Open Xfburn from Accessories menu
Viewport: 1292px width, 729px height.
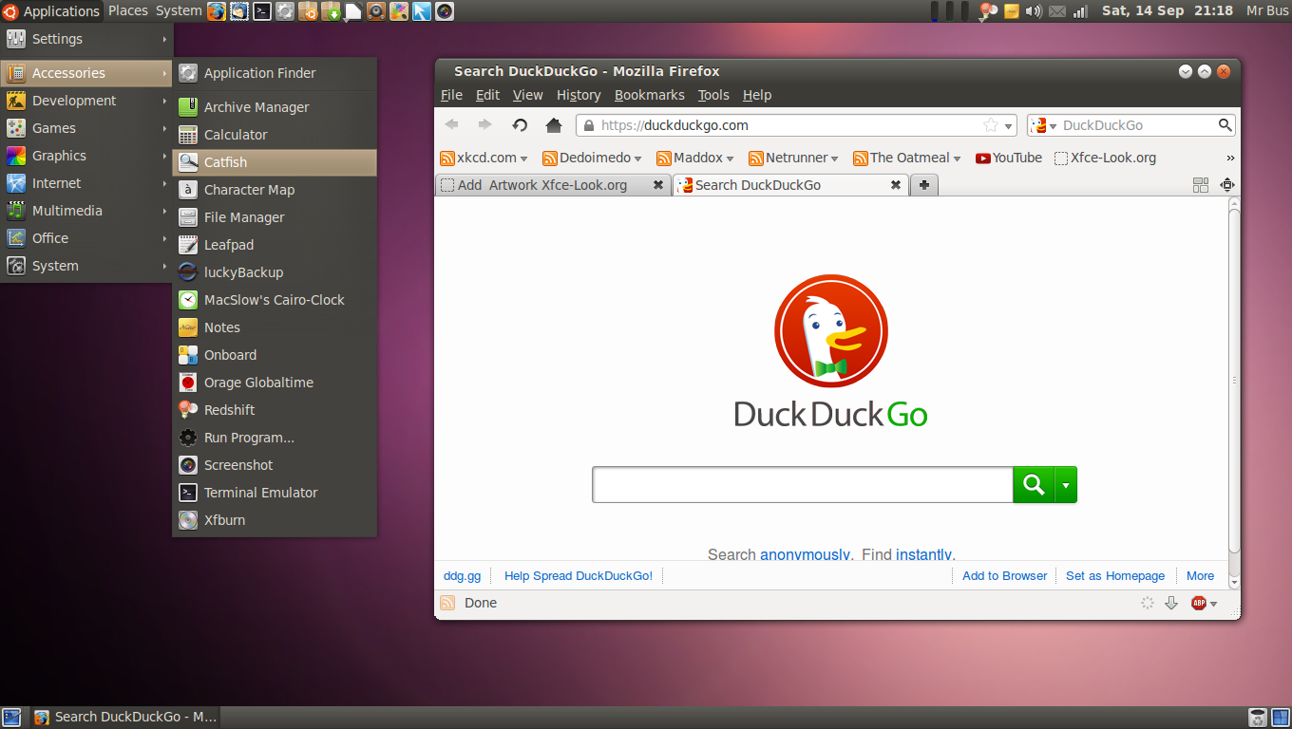pyautogui.click(x=275, y=520)
